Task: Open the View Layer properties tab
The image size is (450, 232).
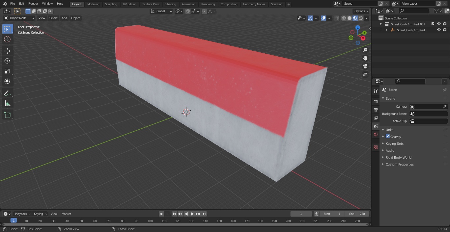Action: [376, 118]
